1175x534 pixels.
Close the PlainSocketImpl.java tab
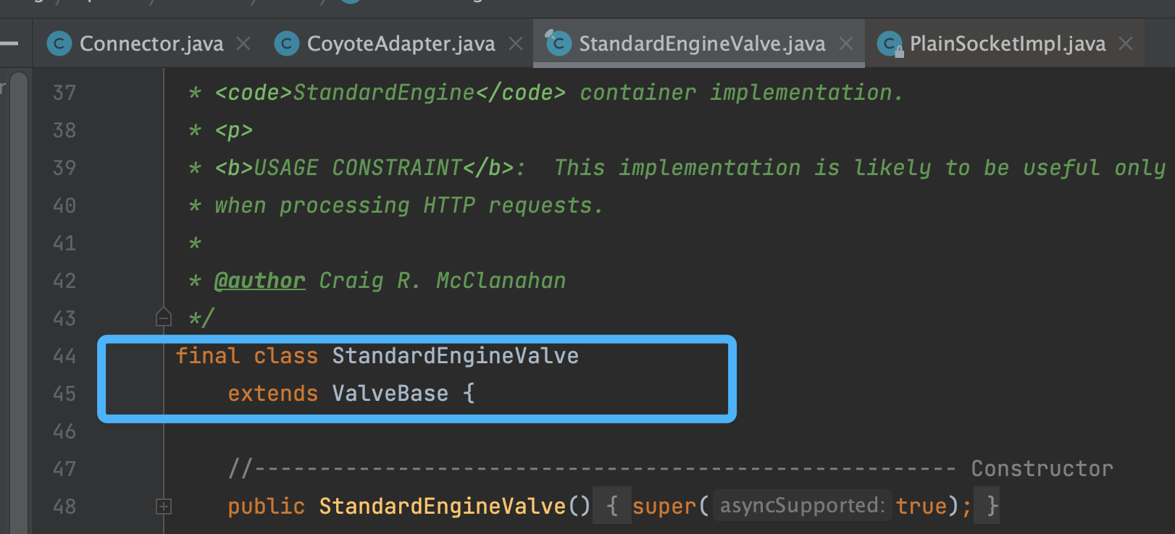[1126, 44]
